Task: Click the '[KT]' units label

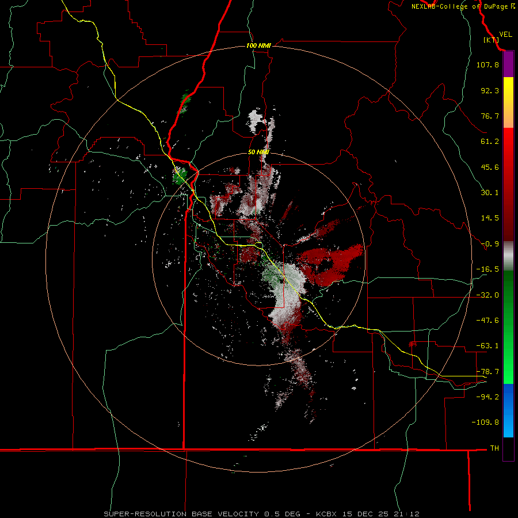Action: [492, 40]
